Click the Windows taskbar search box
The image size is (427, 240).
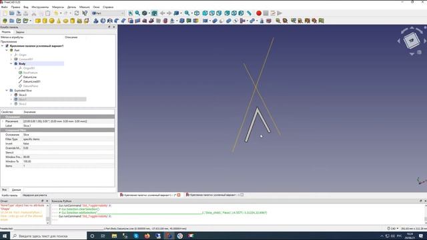tap(49, 236)
